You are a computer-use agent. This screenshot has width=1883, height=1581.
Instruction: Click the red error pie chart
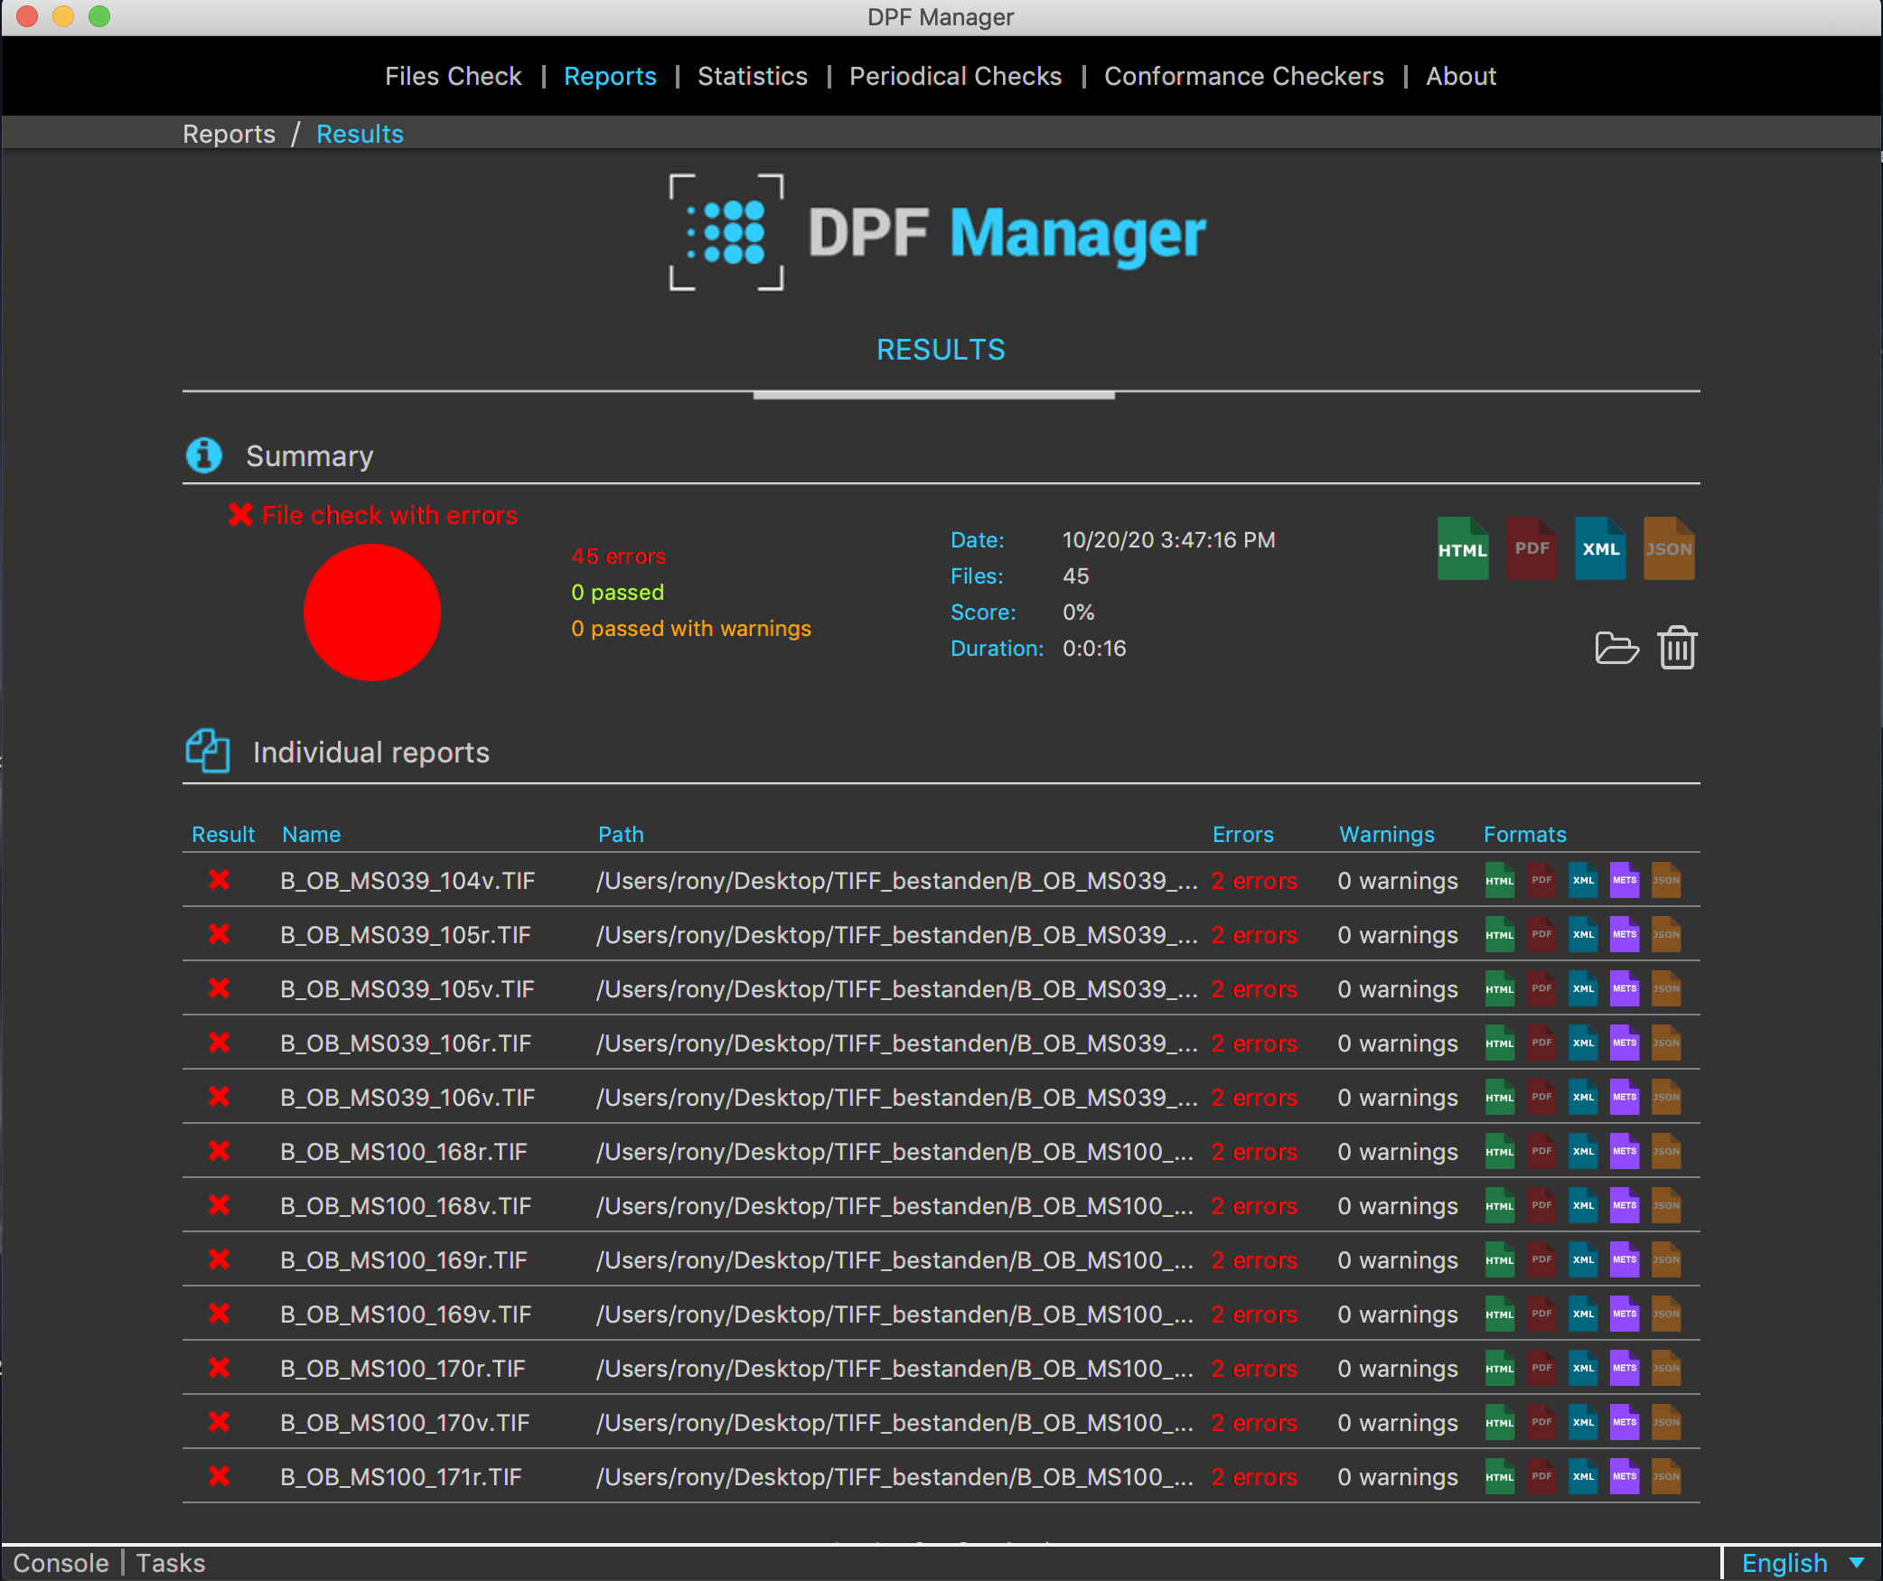(x=371, y=612)
